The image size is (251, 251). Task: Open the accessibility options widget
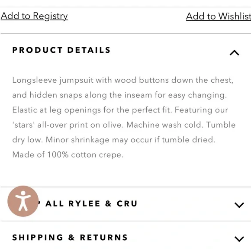coord(23,201)
